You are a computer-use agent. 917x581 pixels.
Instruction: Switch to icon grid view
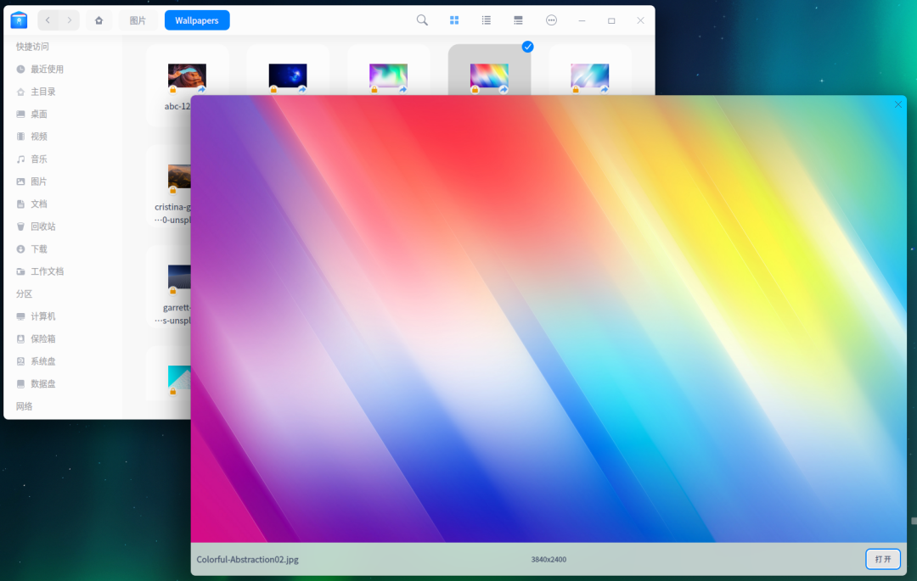454,20
